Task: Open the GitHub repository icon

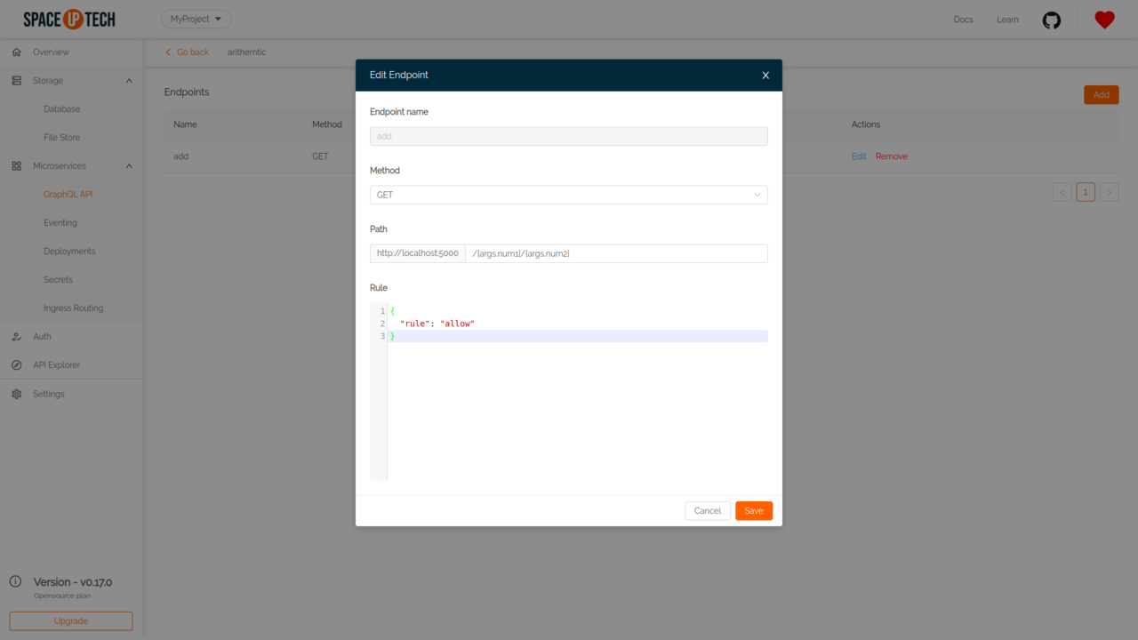Action: point(1052,19)
